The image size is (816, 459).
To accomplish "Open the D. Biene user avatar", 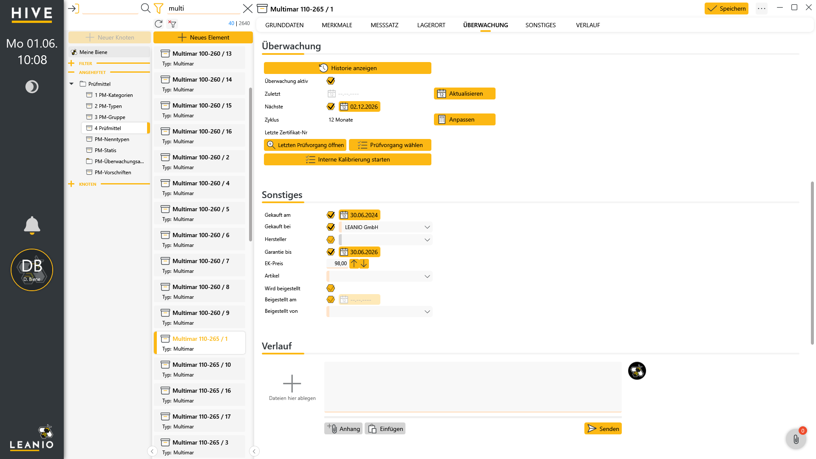I will [x=32, y=270].
